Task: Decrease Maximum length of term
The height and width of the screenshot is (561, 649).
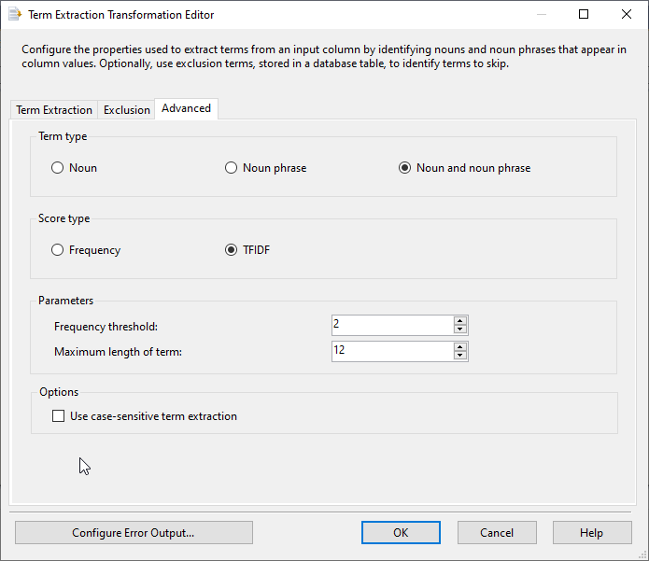Action: (460, 356)
